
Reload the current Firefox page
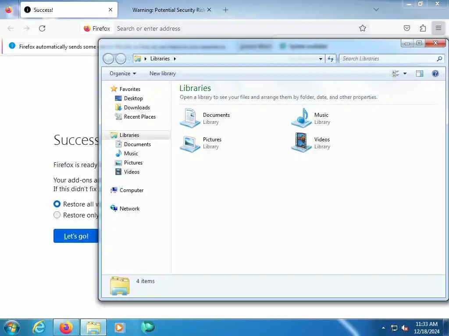42,28
